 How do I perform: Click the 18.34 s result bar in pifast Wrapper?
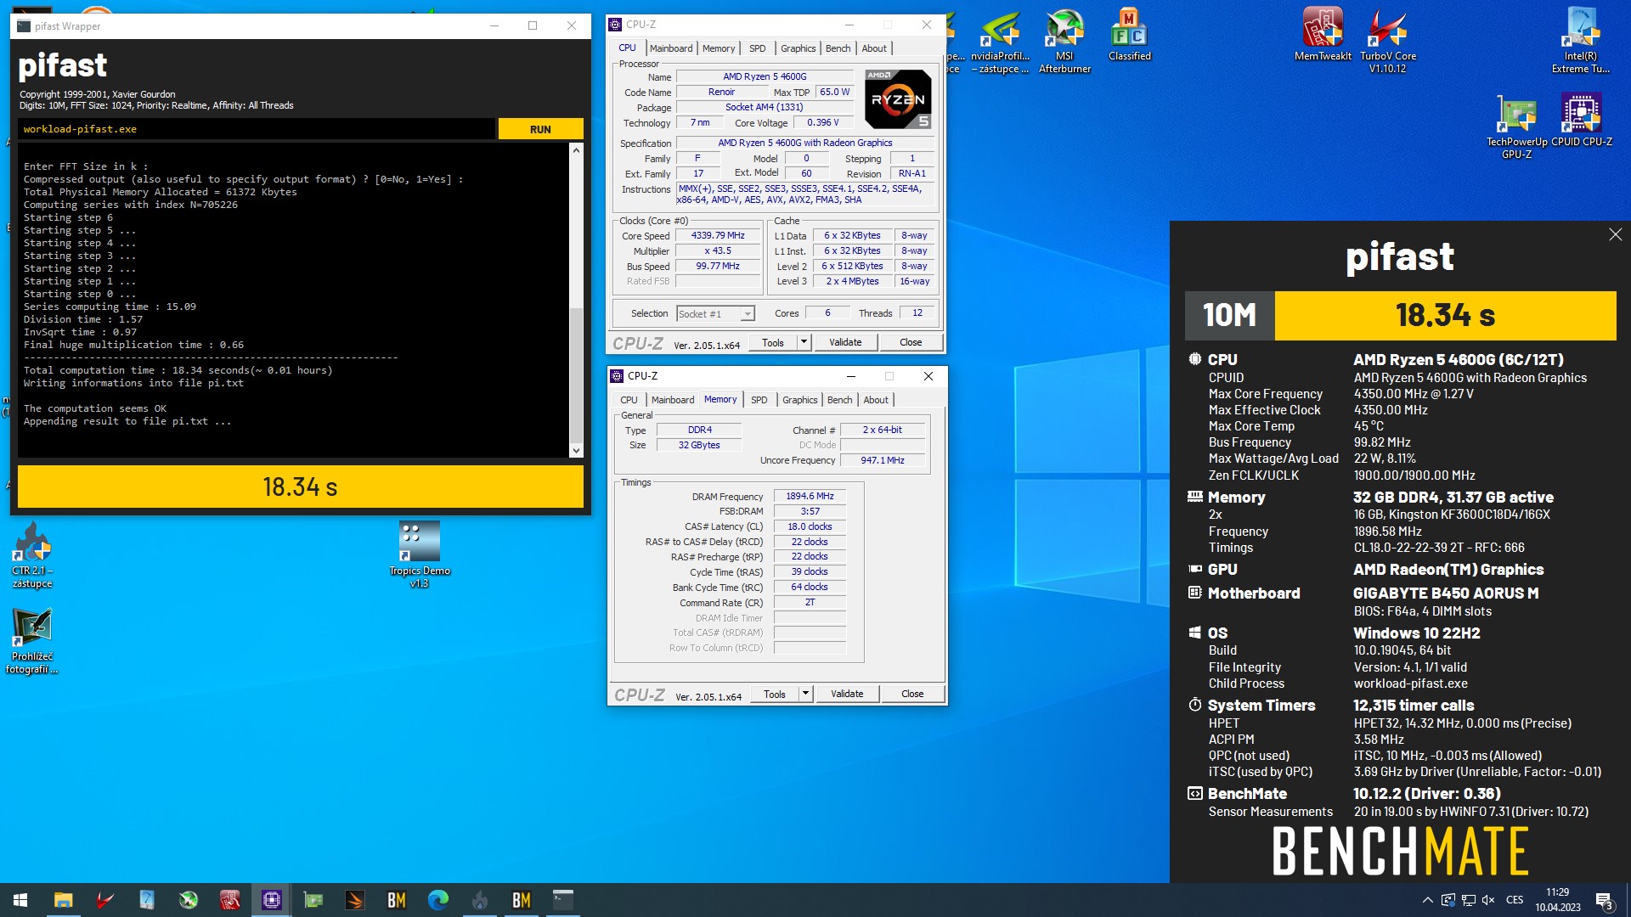300,487
